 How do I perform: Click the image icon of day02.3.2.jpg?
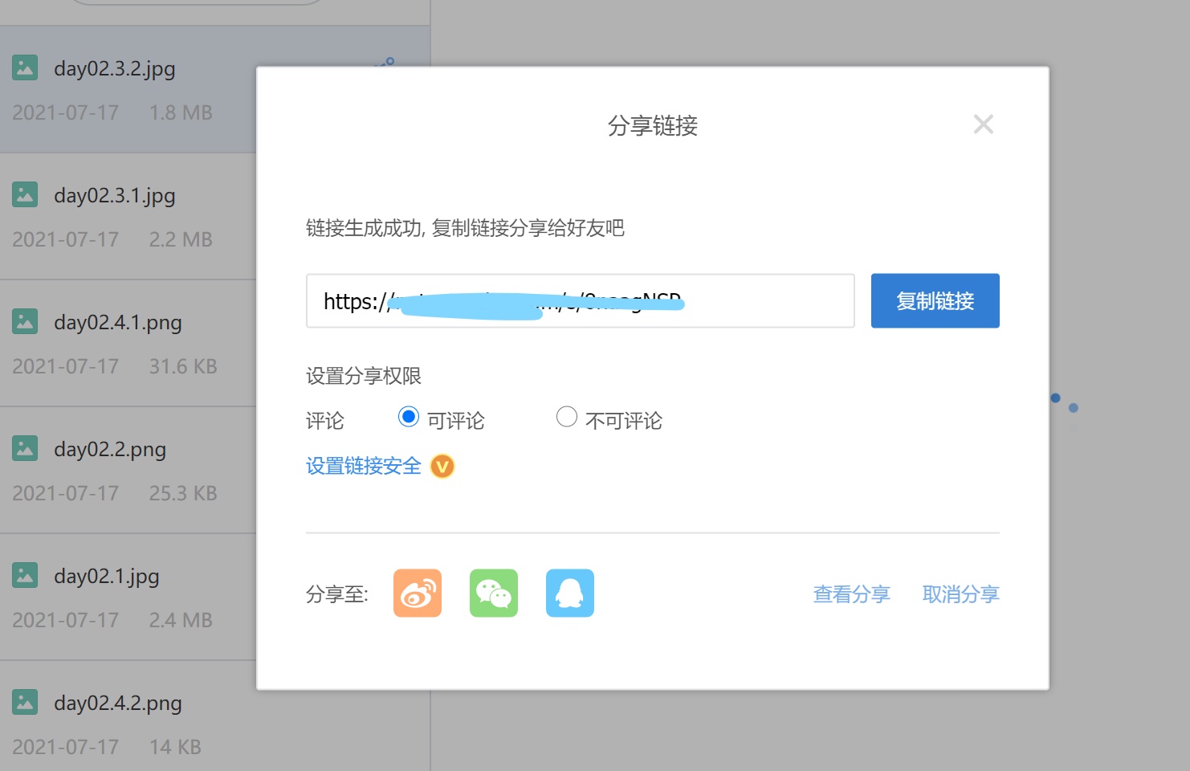click(x=25, y=67)
